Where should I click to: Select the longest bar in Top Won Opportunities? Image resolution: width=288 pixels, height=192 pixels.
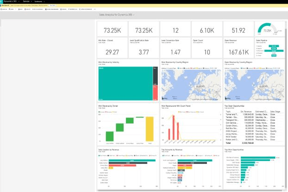pos(258,158)
